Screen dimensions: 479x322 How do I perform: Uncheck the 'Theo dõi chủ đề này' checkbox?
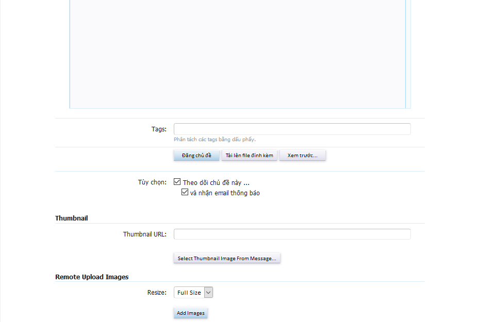(177, 182)
